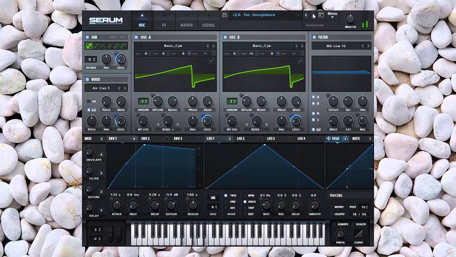This screenshot has height=257, width=456.
Task: Toggle the Sub oscillator on/off
Action: pos(87,37)
